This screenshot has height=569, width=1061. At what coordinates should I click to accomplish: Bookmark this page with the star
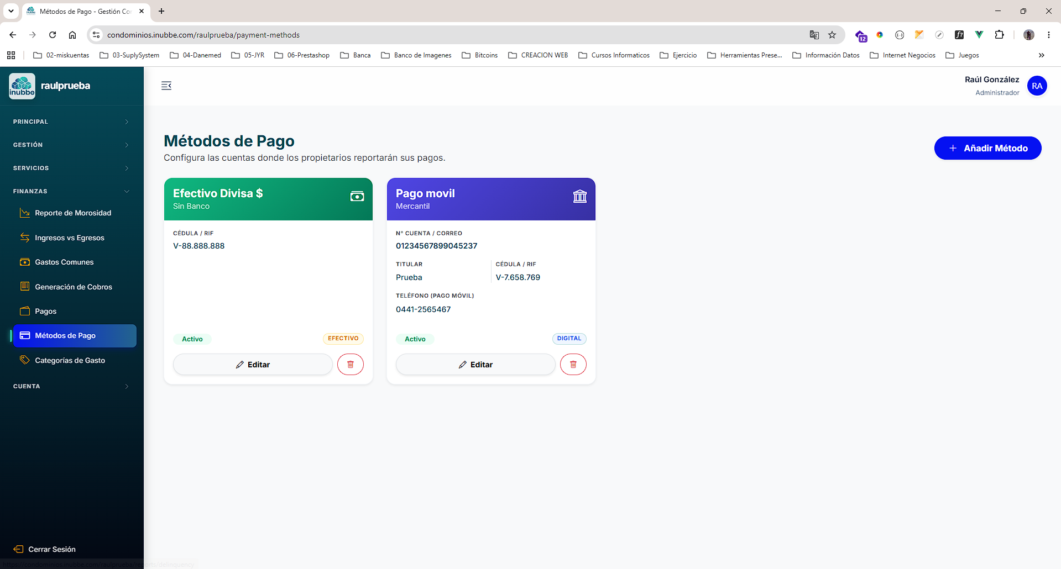832,35
